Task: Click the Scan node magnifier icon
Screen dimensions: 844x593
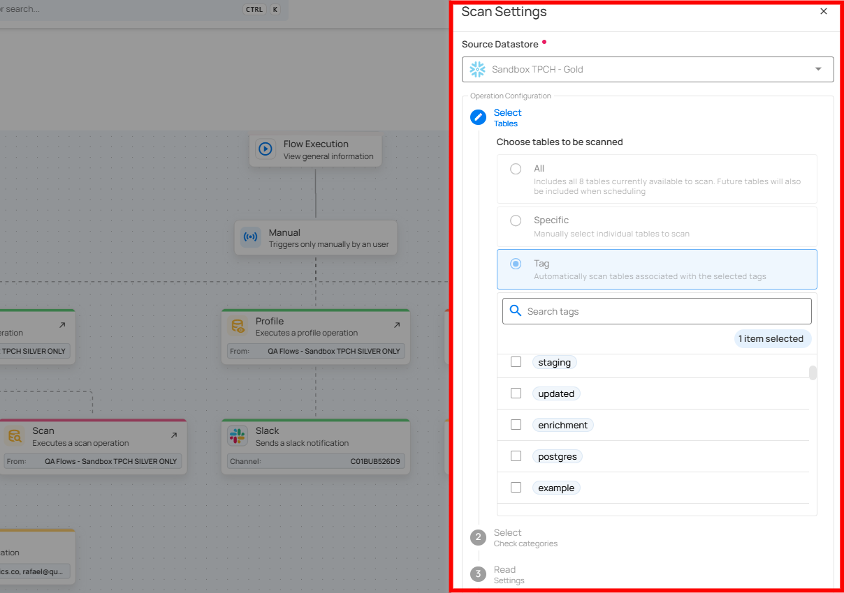Action: pos(14,436)
